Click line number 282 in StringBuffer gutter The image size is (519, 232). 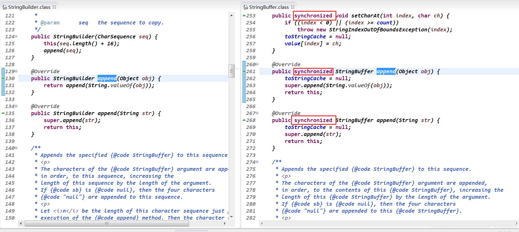coord(251,218)
